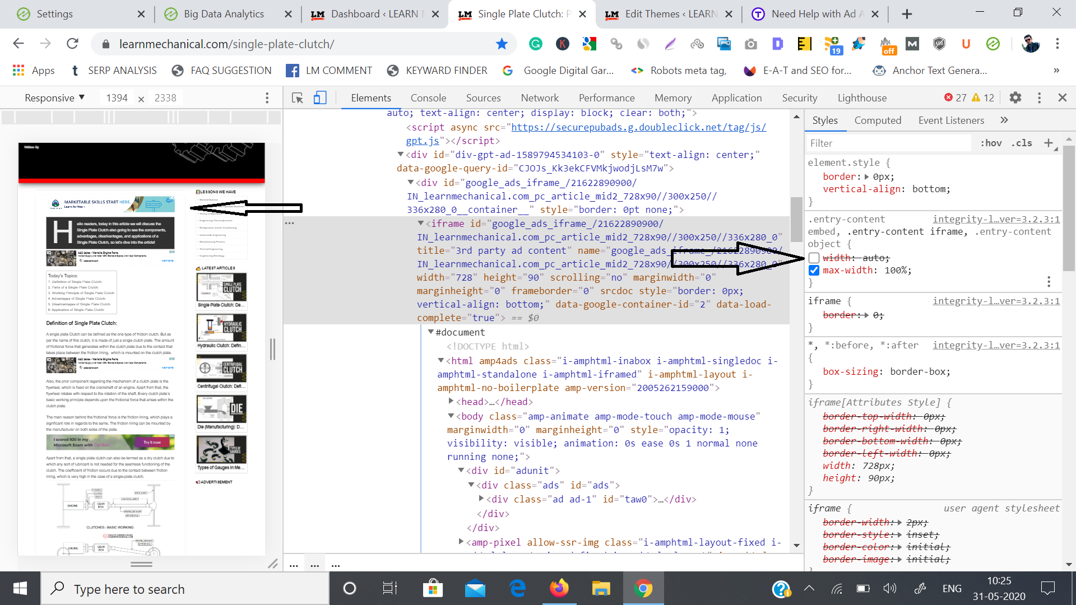Click the Gmail M extension icon
The width and height of the screenshot is (1076, 605).
pyautogui.click(x=912, y=44)
